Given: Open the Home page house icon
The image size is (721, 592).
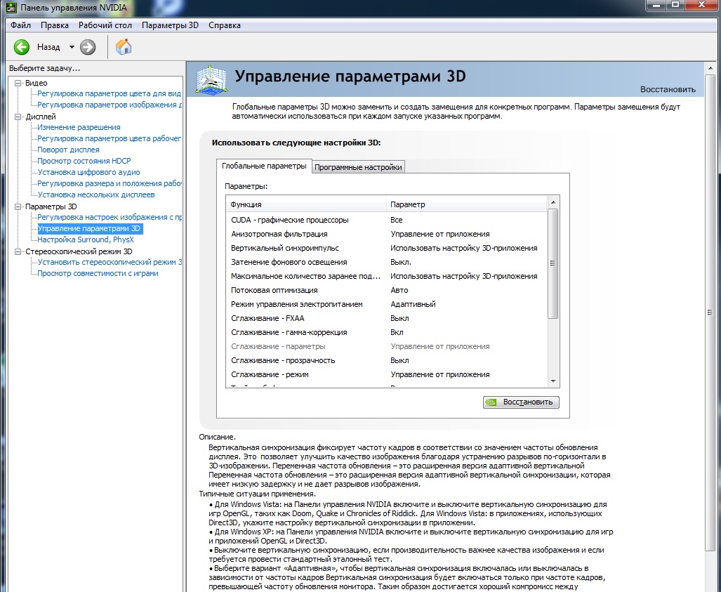Looking at the screenshot, I should tap(124, 47).
